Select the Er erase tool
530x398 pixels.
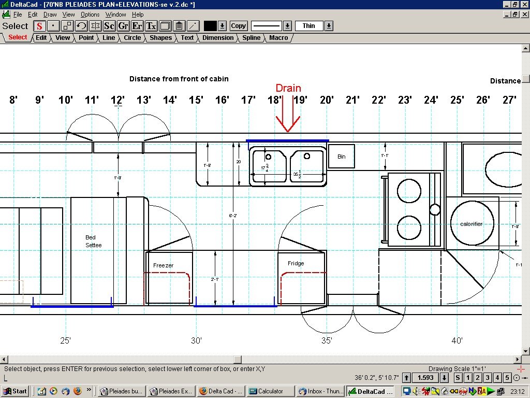click(x=137, y=26)
